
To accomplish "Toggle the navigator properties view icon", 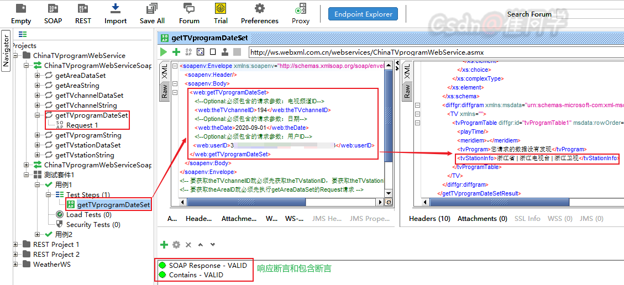I will (23, 34).
